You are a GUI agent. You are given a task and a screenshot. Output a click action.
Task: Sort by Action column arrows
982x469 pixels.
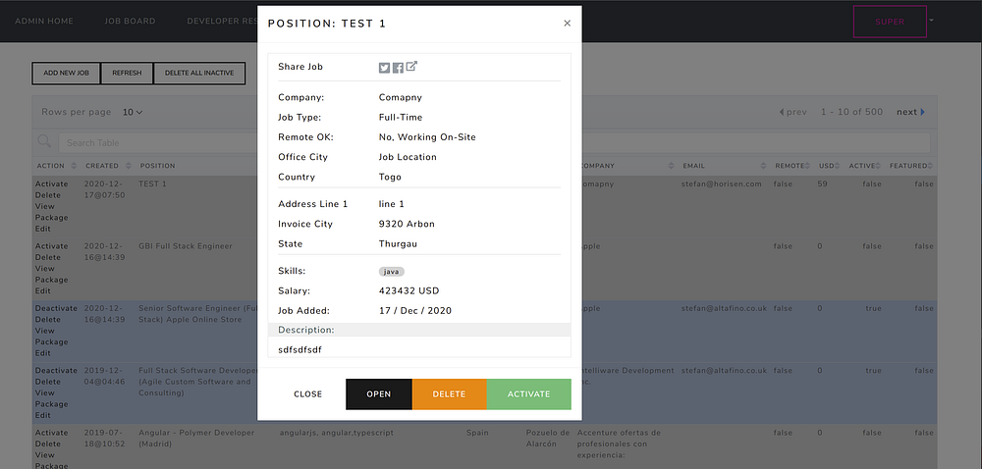tap(74, 166)
